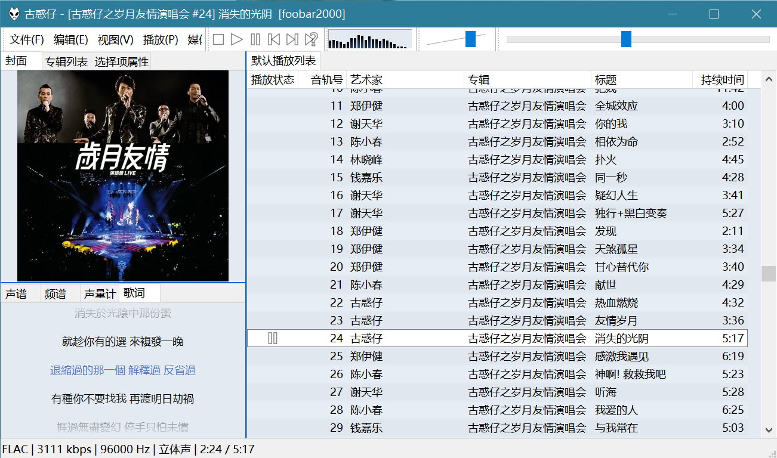Select track 23 友情岁月
777x458 pixels.
[497, 320]
